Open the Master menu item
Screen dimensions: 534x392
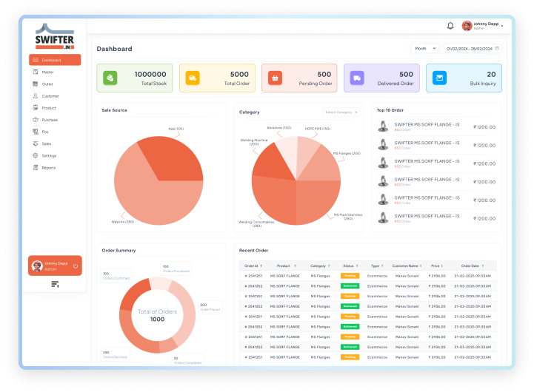tap(47, 72)
